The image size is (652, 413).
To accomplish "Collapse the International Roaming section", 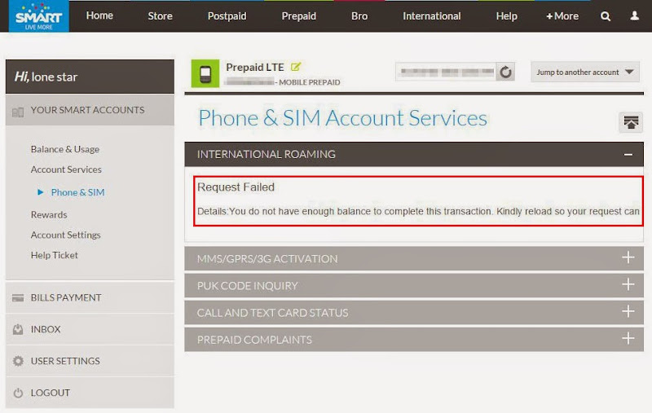I will click(628, 155).
